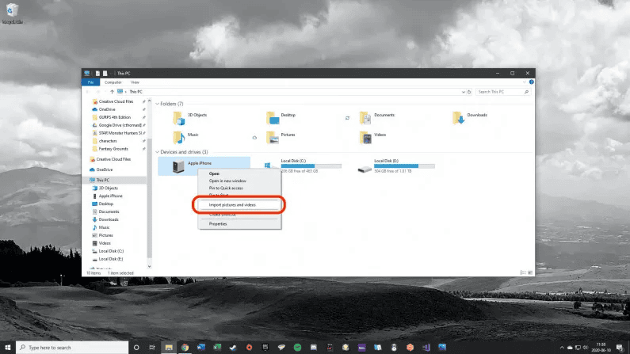Open the 3D Objects folder icon
Screen dimensions: 630x354
[178, 117]
